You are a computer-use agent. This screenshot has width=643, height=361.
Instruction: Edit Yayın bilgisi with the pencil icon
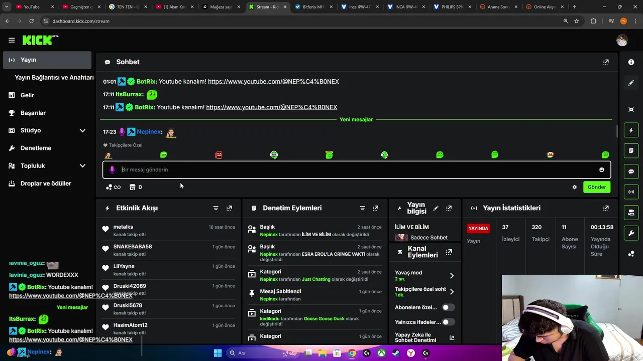click(x=436, y=208)
